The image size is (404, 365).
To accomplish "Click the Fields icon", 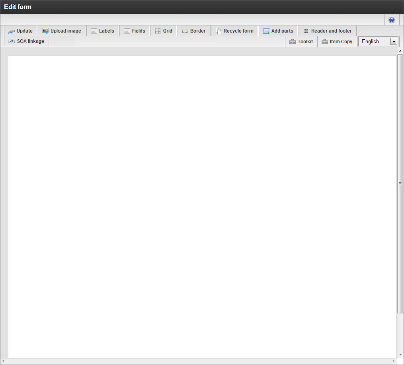I will 127,31.
